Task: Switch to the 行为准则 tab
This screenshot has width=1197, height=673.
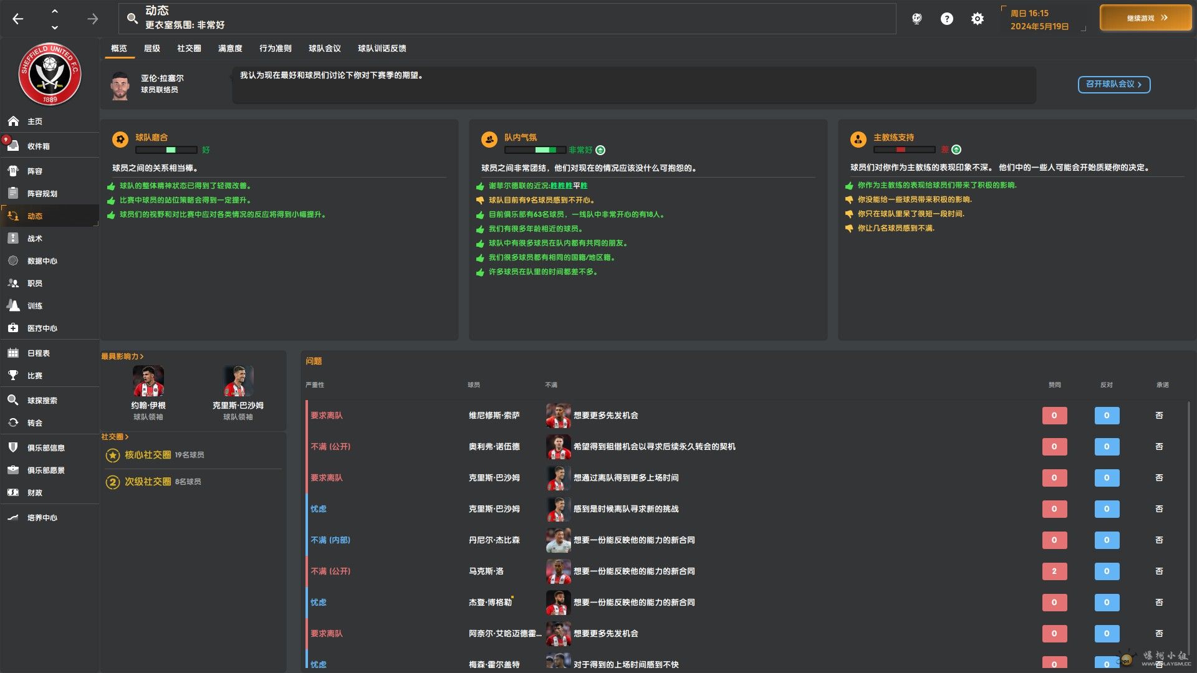Action: point(276,48)
